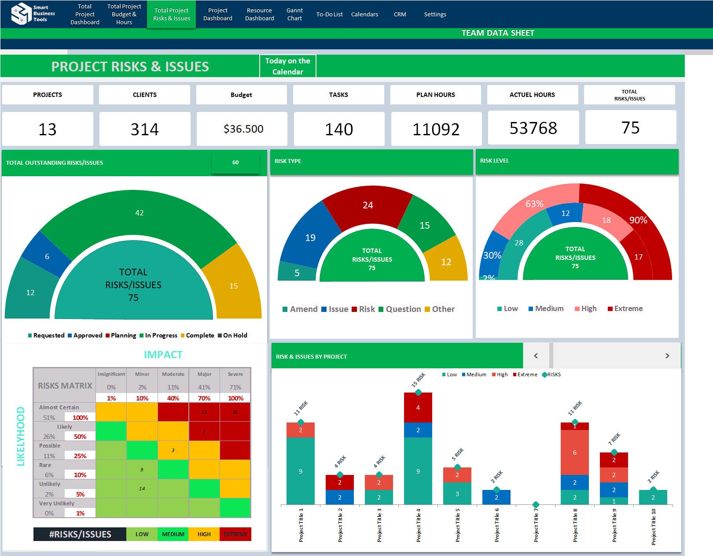Click the TEAM DATA SHEET link
713x556 pixels.
coord(498,33)
